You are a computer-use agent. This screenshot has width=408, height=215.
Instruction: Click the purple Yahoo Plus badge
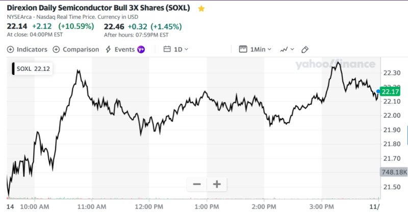(141, 49)
